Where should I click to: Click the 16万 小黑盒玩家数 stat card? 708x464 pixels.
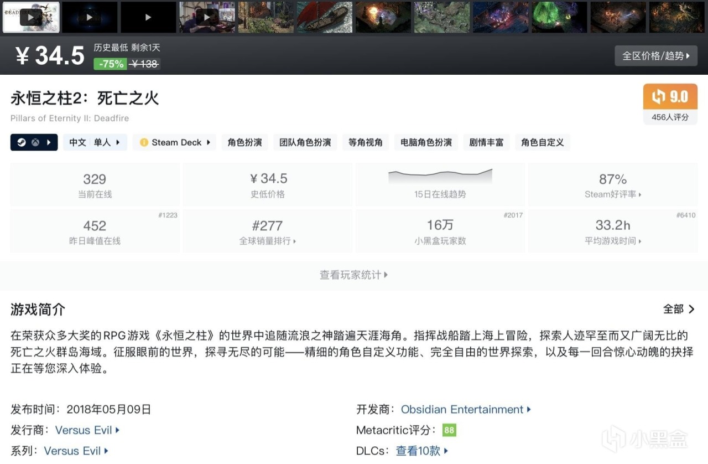(x=440, y=231)
